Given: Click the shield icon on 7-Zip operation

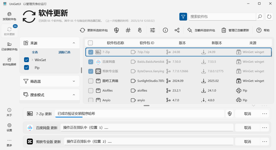Looking at the screenshot, I should pyautogui.click(x=230, y=114).
